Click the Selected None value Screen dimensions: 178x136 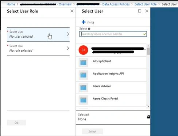[82, 119]
